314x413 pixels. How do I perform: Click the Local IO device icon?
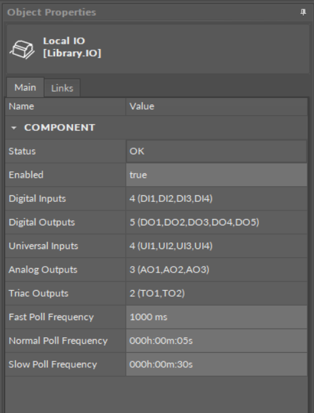(x=22, y=50)
